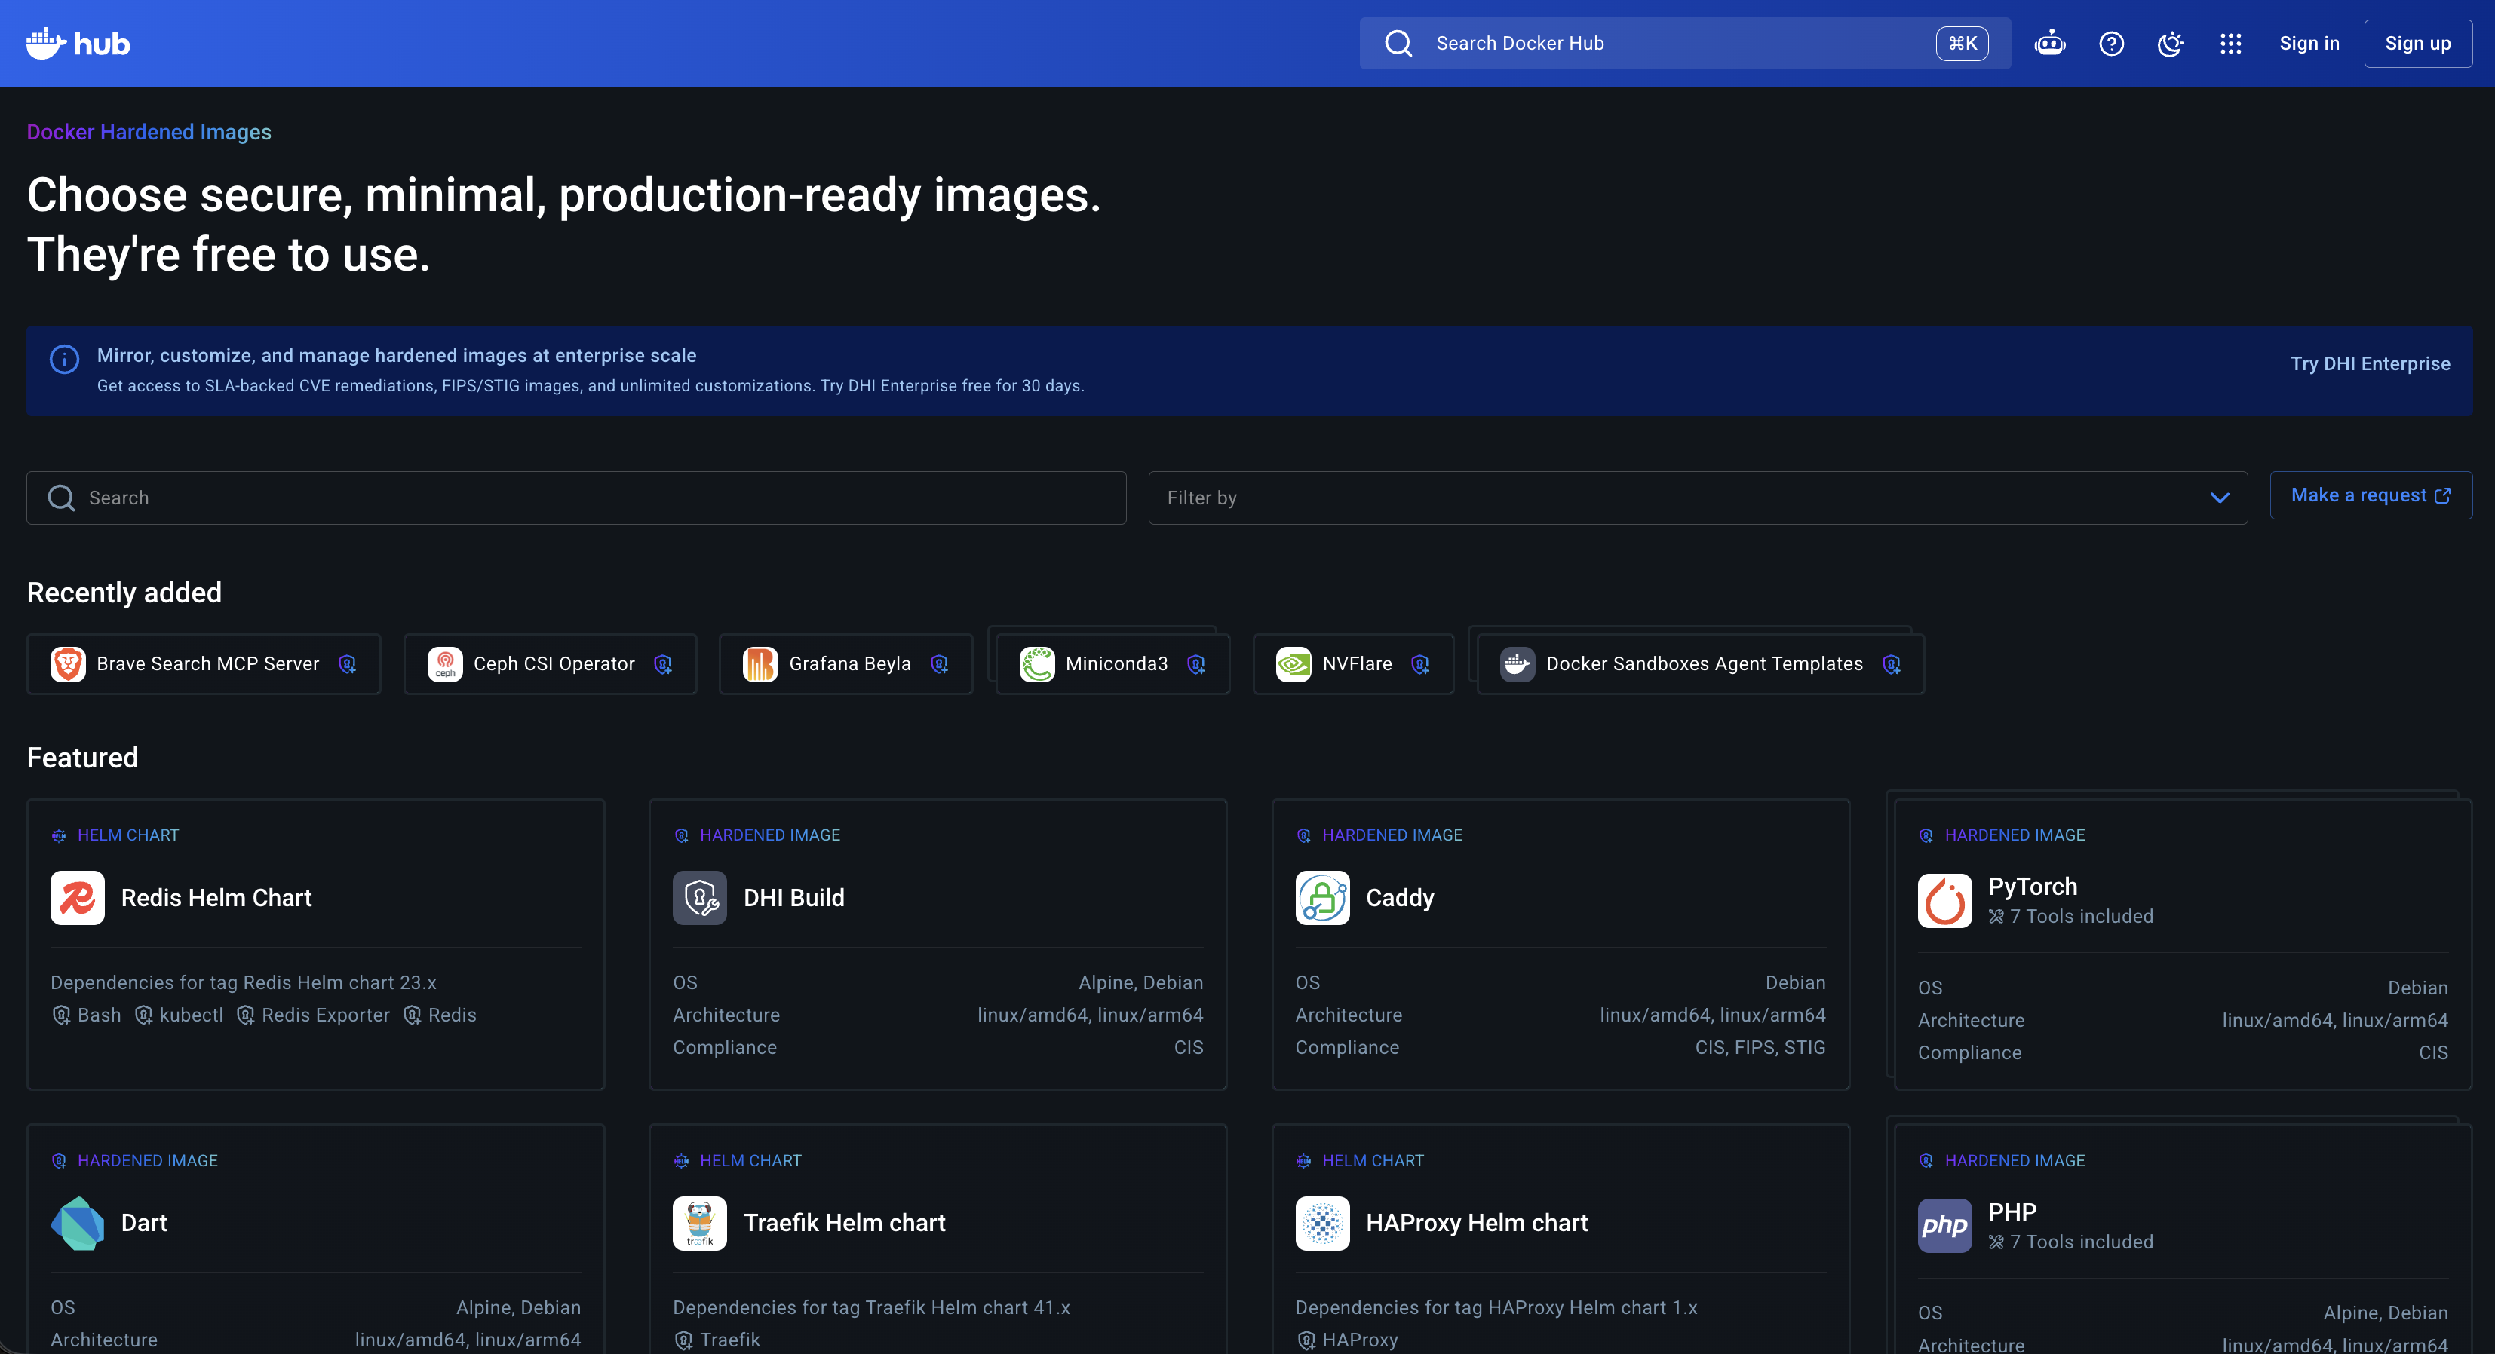Click the 'Recently added' heading
This screenshot has width=2495, height=1354.
(124, 593)
